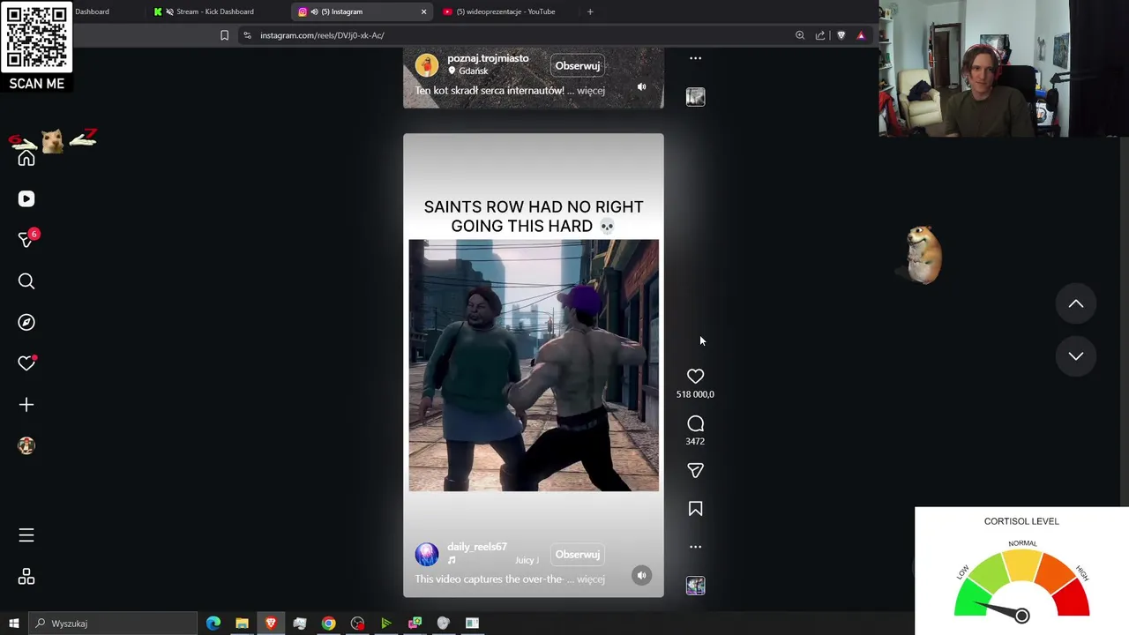Open File Explorer from the taskbar
This screenshot has width=1129, height=635.
242,624
